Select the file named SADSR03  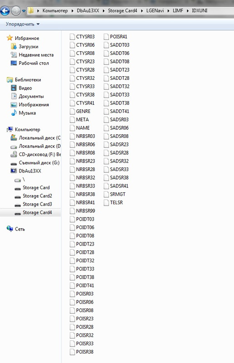pyautogui.click(x=119, y=120)
